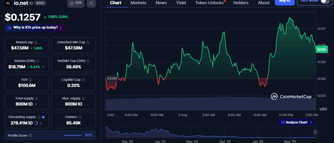Open the Holders tab
The image size is (334, 143).
click(241, 3)
